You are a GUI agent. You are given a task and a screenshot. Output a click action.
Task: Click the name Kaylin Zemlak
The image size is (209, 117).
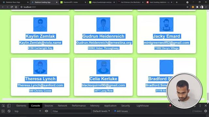pos(40,36)
